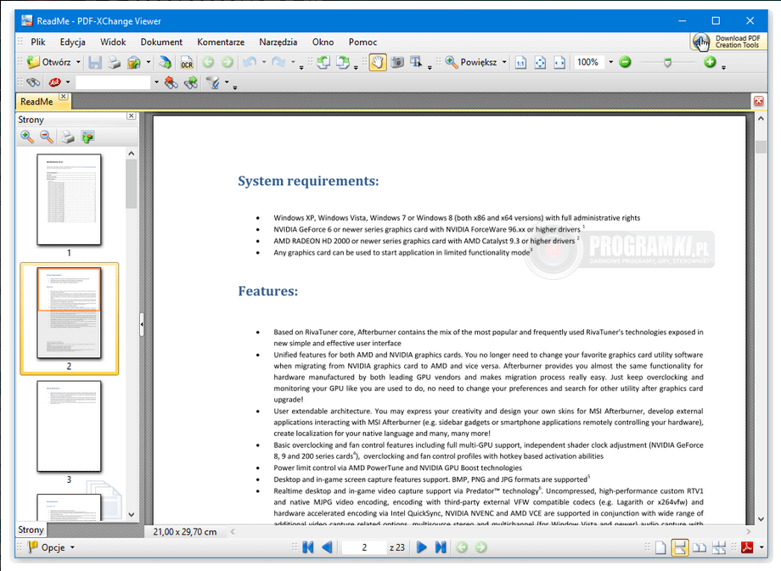Select Continuous page layout

point(680,547)
